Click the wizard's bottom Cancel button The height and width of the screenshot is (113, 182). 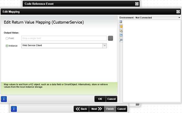pyautogui.click(x=121, y=109)
